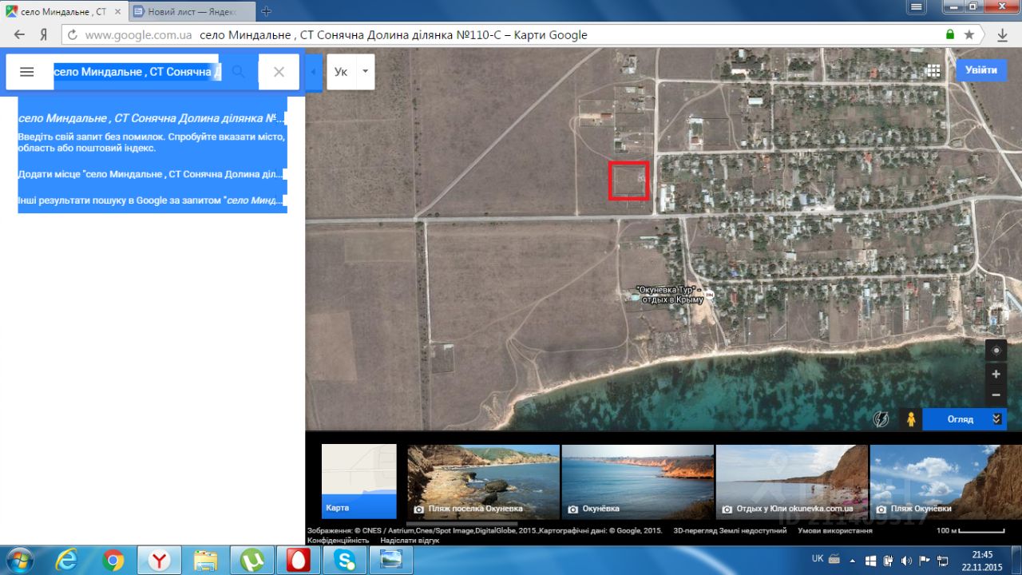The image size is (1022, 575).
Task: Open a new browser tab with plus
Action: click(x=267, y=11)
